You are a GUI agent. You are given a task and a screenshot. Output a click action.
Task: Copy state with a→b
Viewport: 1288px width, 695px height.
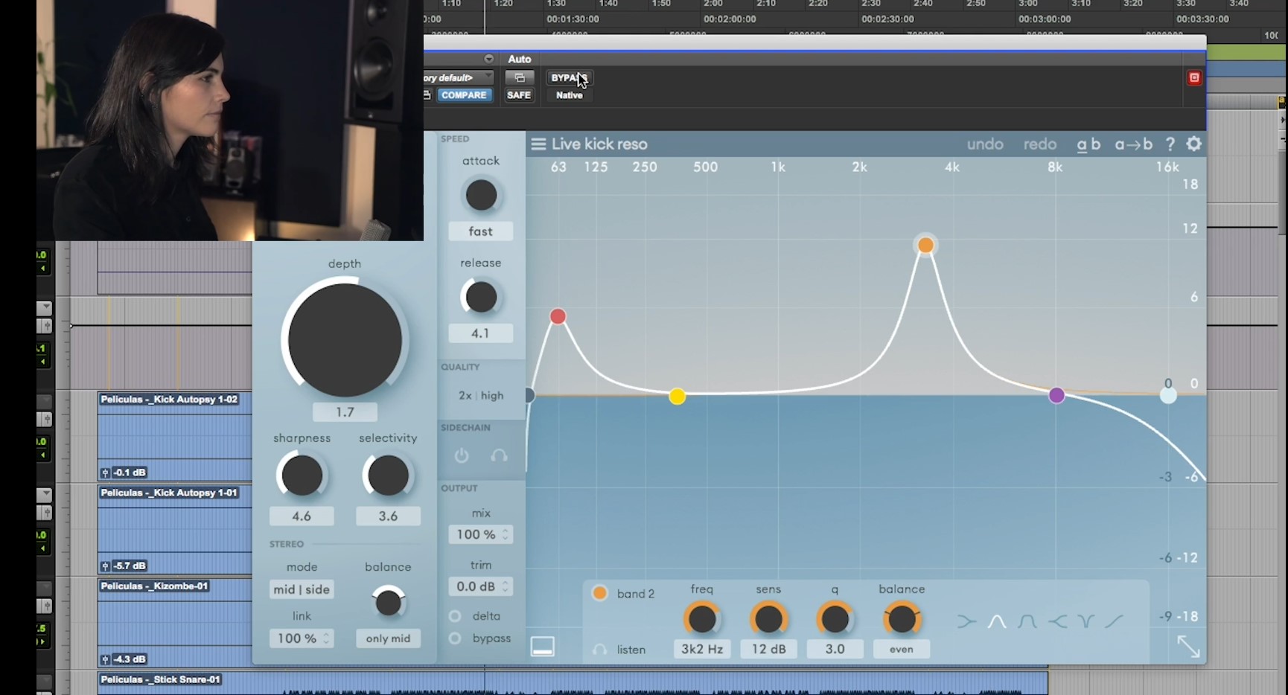1133,144
